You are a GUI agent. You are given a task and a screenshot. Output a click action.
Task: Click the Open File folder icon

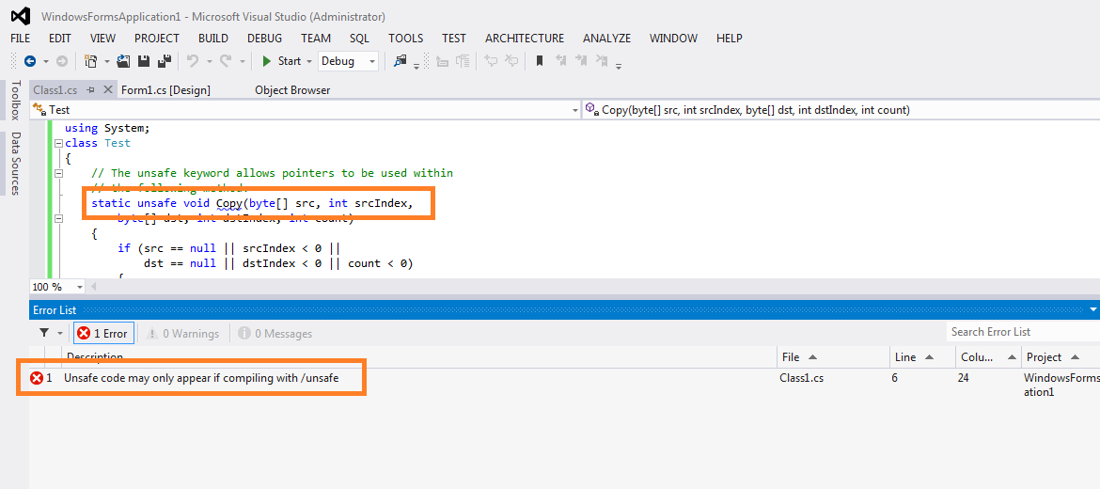coord(123,61)
